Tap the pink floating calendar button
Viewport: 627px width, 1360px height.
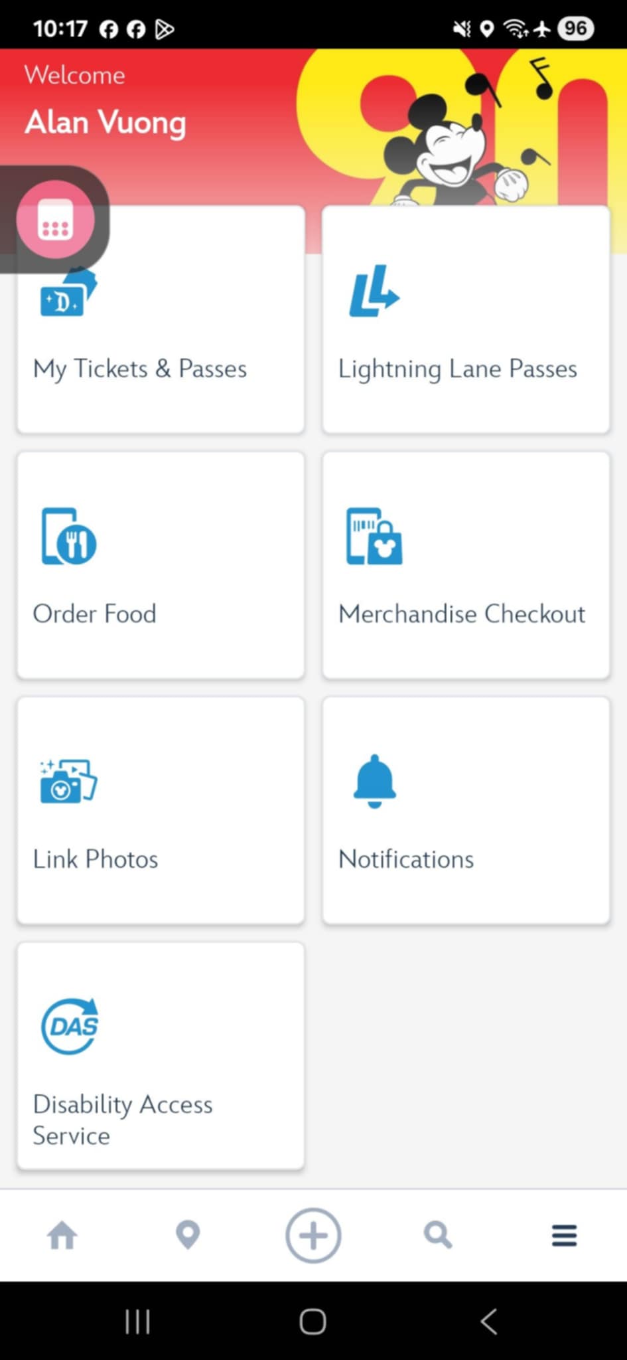(x=55, y=220)
